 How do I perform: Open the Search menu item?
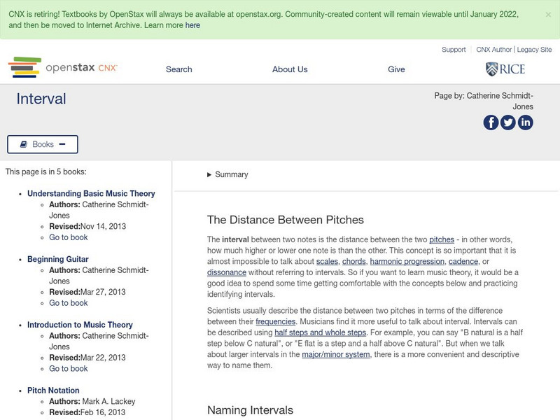[x=178, y=69]
